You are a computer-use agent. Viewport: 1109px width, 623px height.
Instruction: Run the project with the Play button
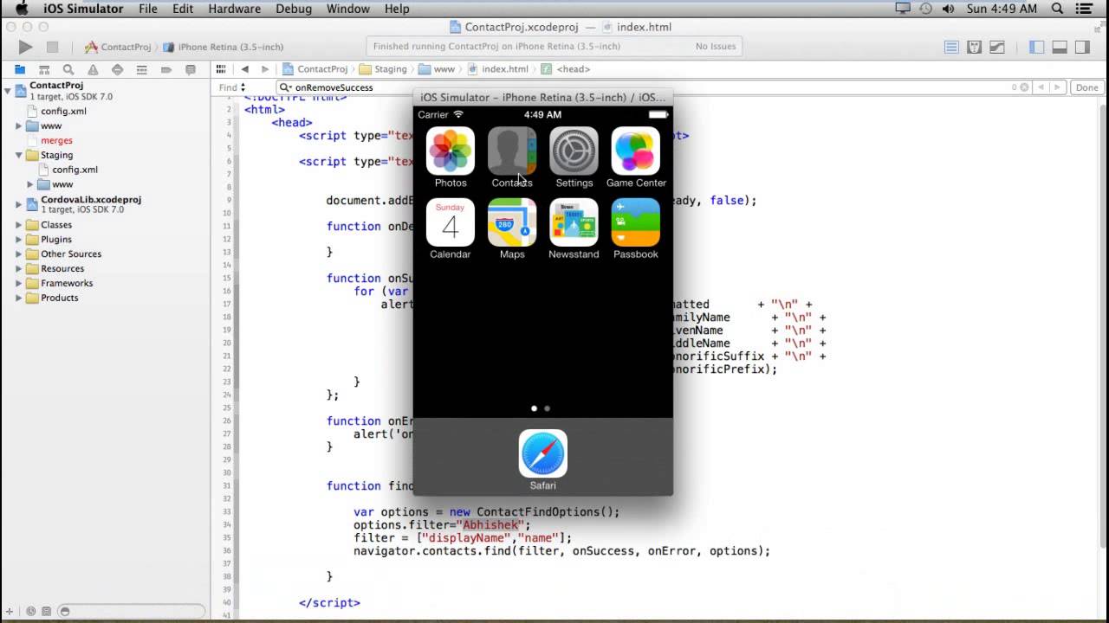(25, 48)
